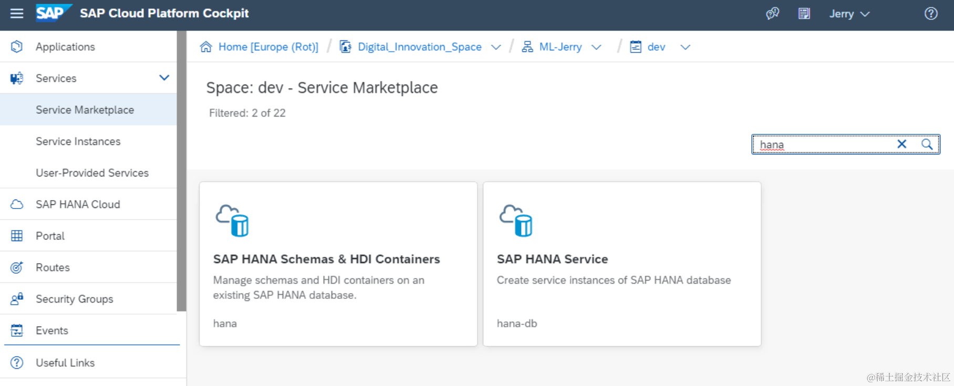Open the SAP HANA Service tile

[621, 264]
